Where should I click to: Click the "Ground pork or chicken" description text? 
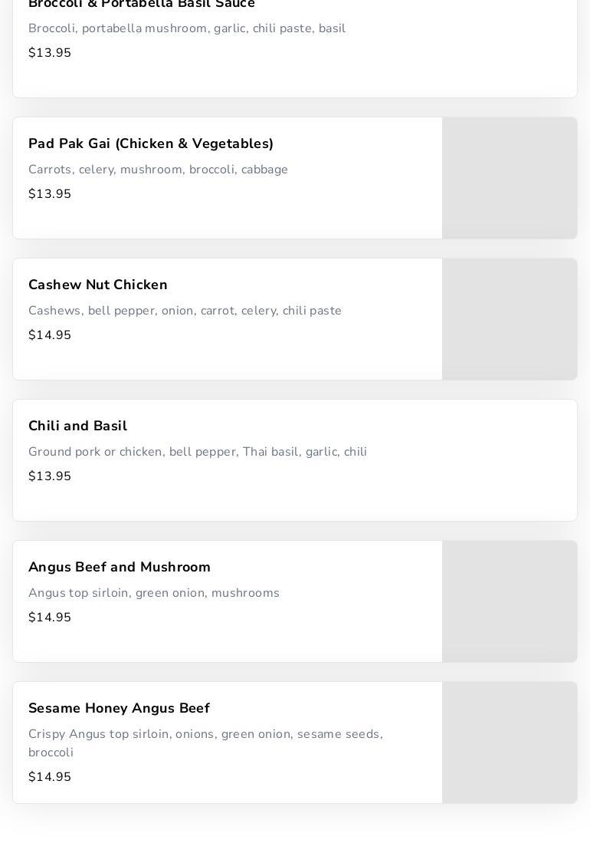point(198,453)
